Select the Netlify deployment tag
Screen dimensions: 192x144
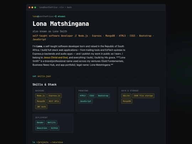52,122
